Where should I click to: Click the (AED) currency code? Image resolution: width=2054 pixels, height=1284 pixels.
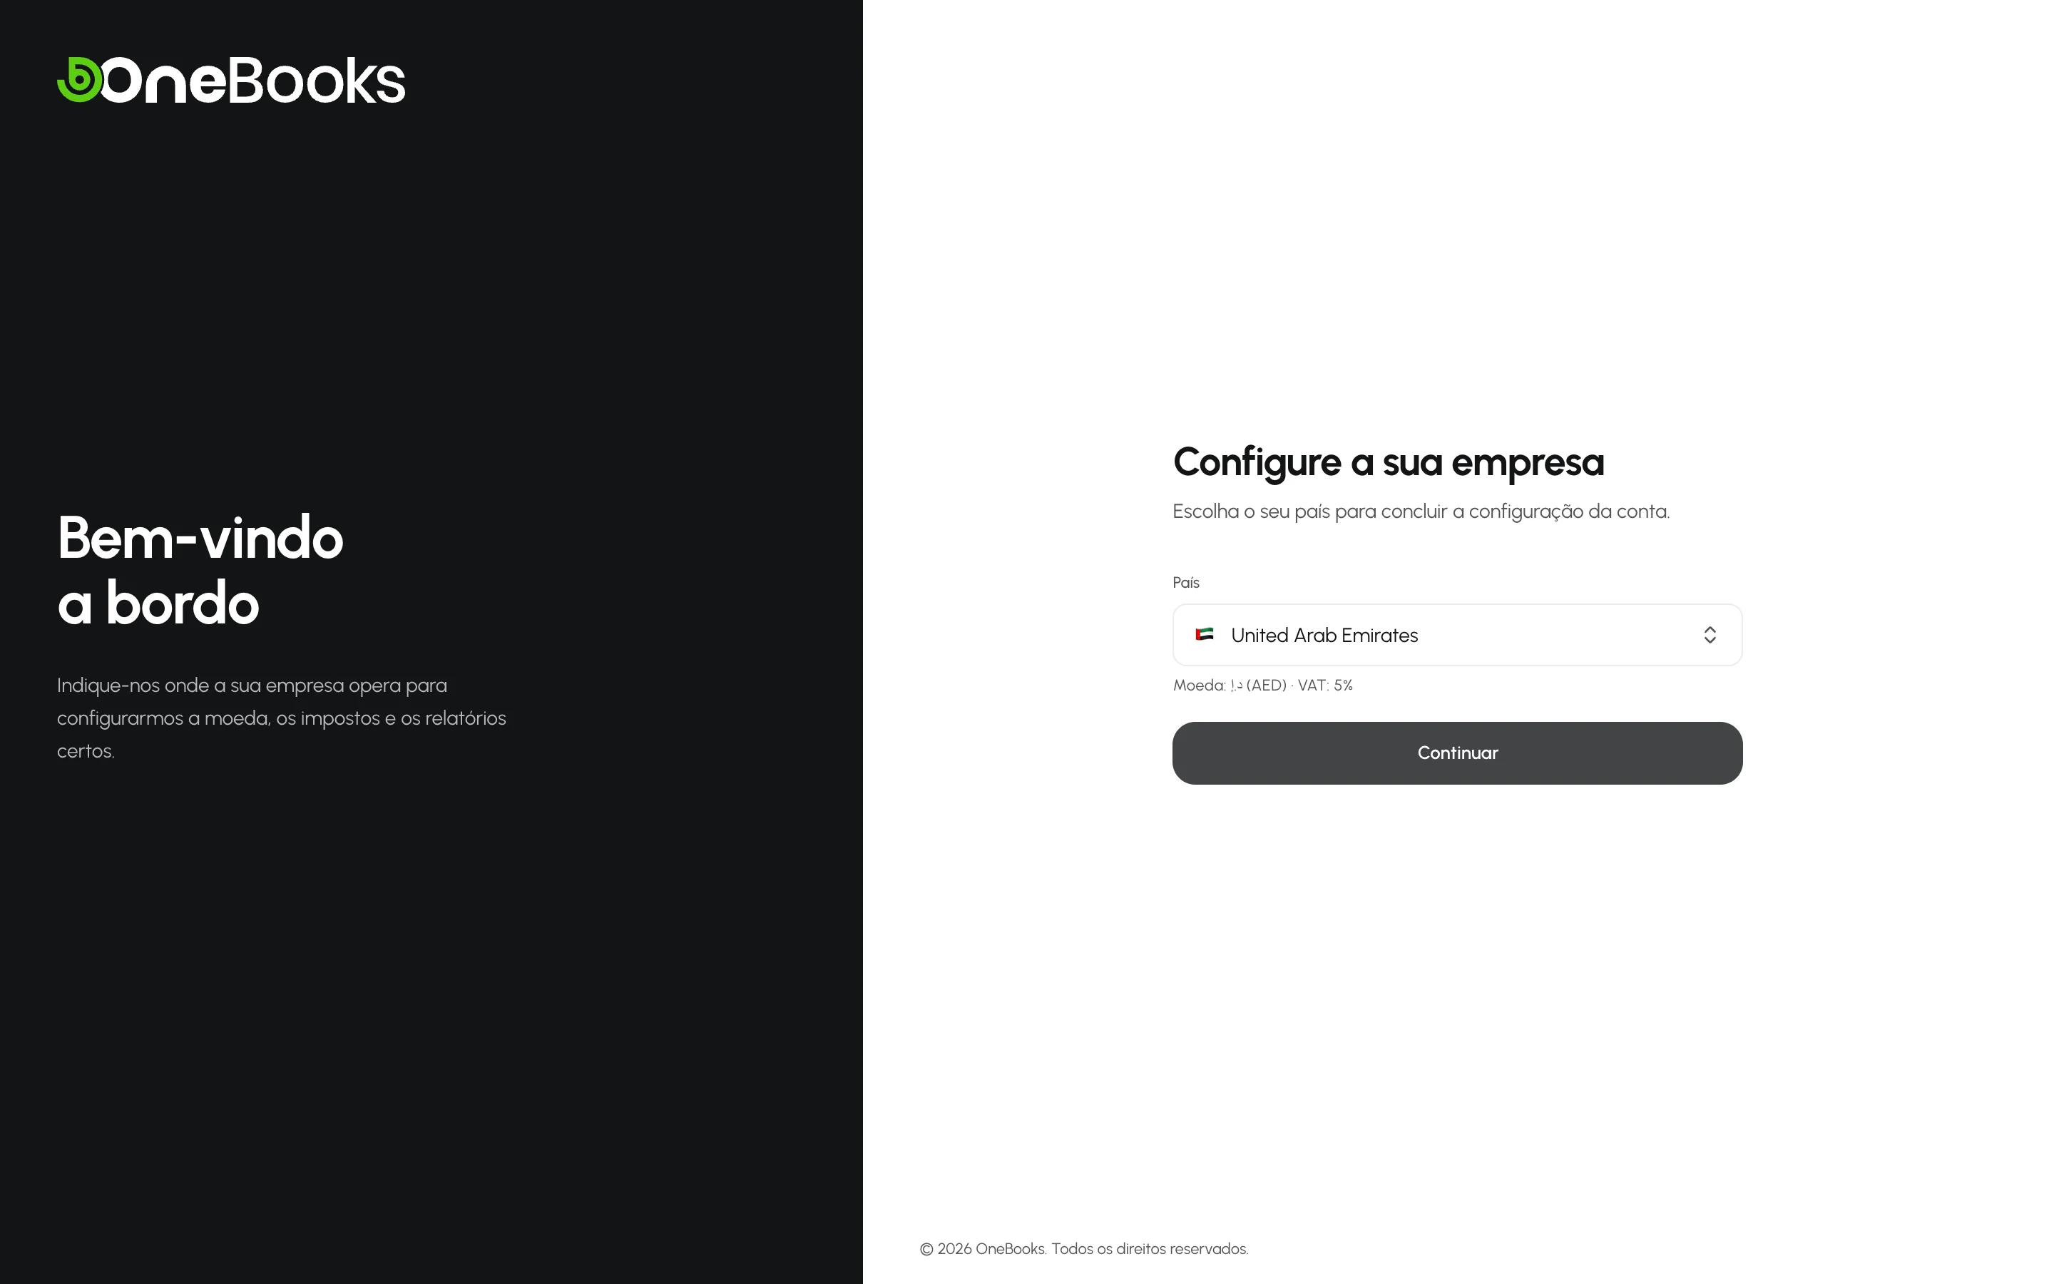click(1267, 686)
